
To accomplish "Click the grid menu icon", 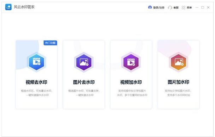I will pyautogui.click(x=184, y=7).
